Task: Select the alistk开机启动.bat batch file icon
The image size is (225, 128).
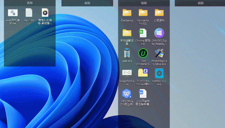Action: [x=13, y=13]
